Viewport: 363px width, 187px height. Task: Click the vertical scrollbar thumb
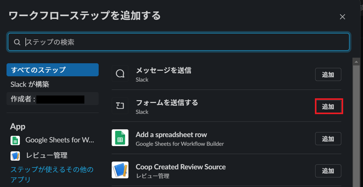[x=356, y=126]
